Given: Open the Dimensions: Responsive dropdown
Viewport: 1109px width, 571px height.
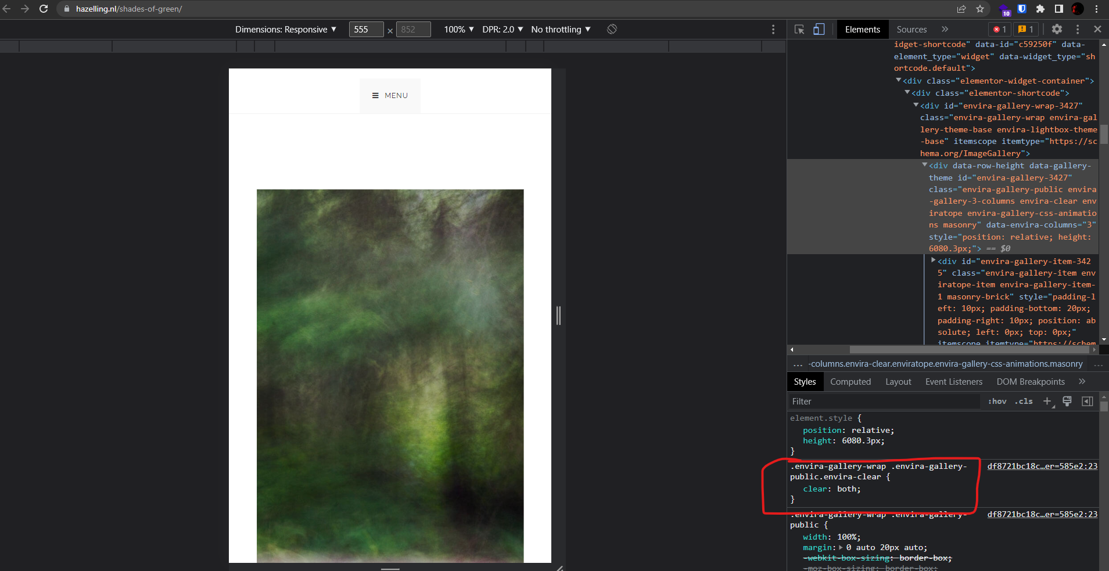Looking at the screenshot, I should click(x=286, y=30).
